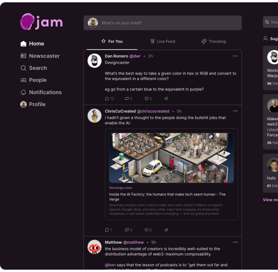The width and height of the screenshot is (278, 272).
Task: Open suggested user with 9K followers
Action: (x=271, y=68)
